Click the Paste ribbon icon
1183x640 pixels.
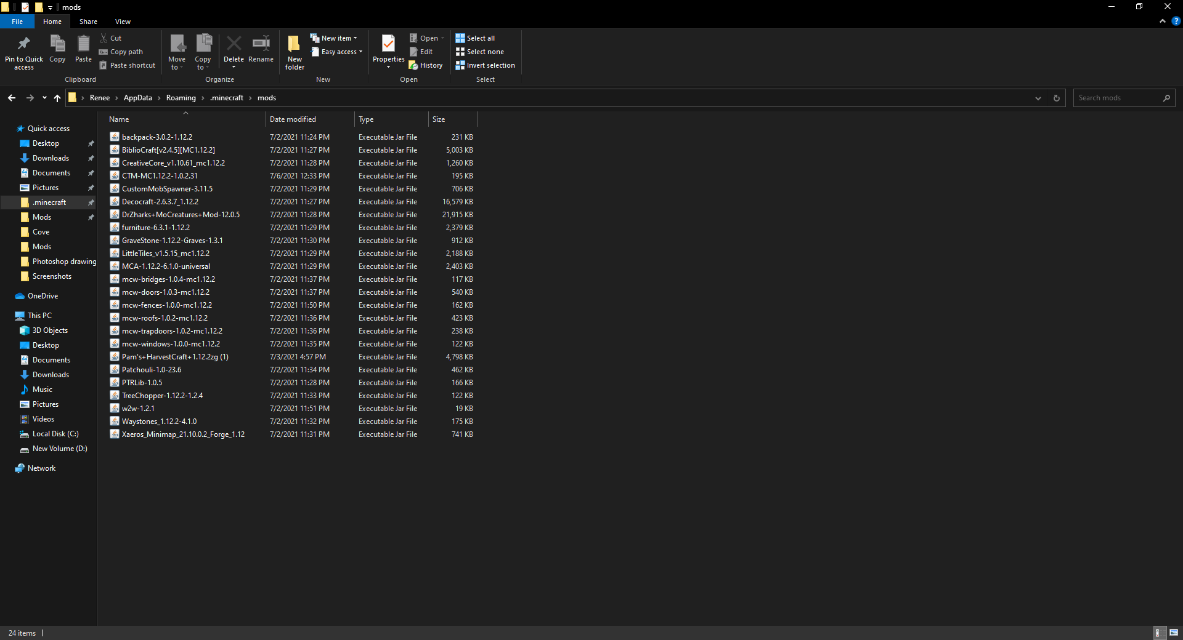[x=83, y=44]
